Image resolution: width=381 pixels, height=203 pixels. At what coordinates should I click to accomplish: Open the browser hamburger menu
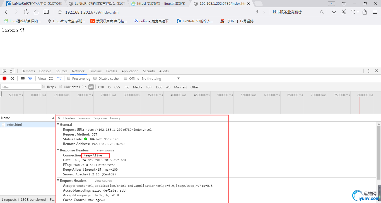tap(375, 12)
